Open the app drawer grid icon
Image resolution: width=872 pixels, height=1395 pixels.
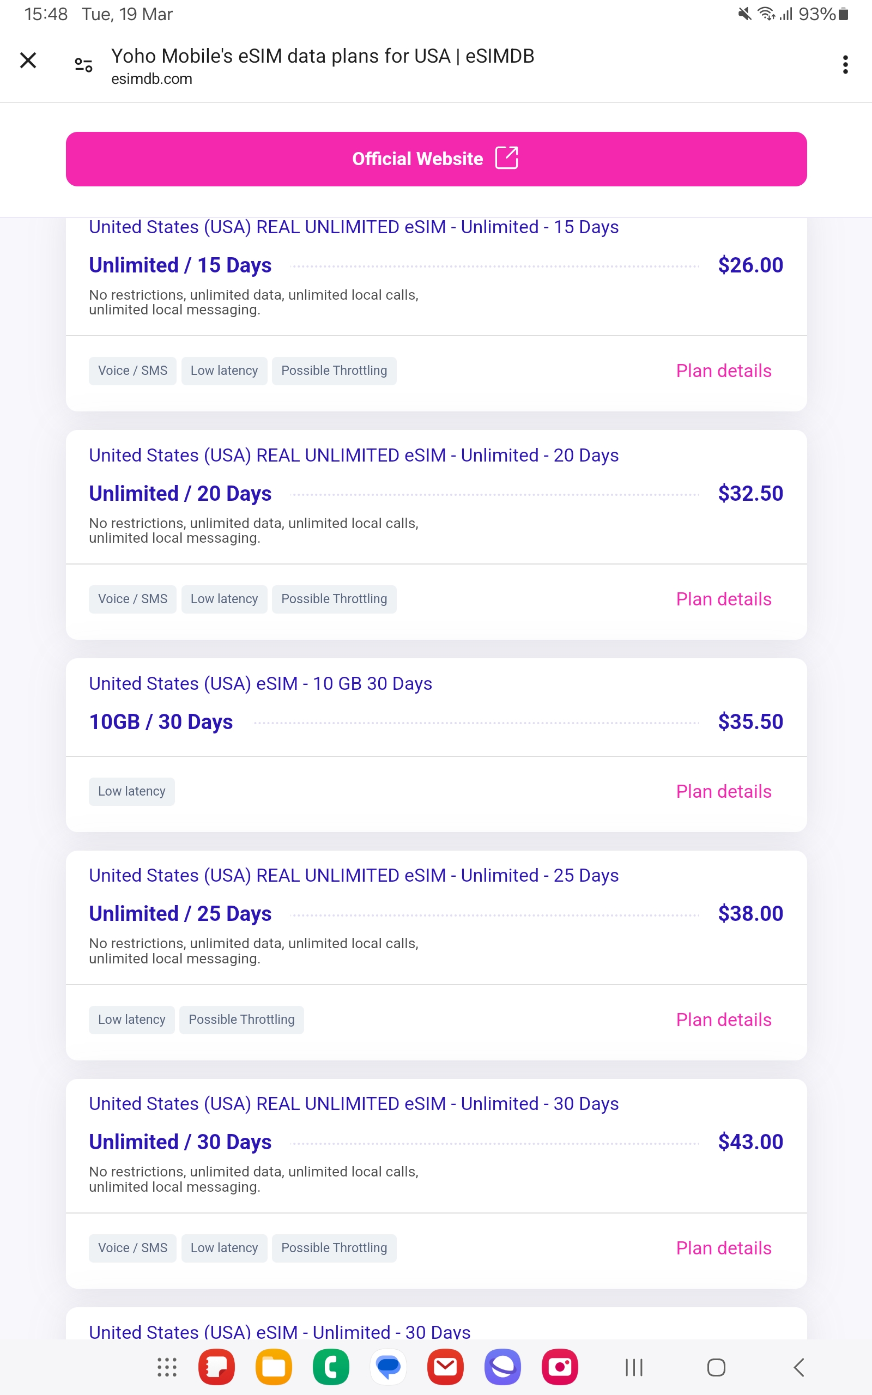pyautogui.click(x=167, y=1367)
